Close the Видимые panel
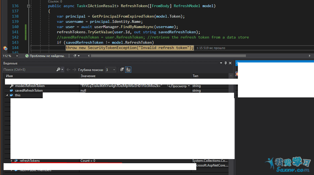Viewport: 314px width, 175px height. click(230, 63)
